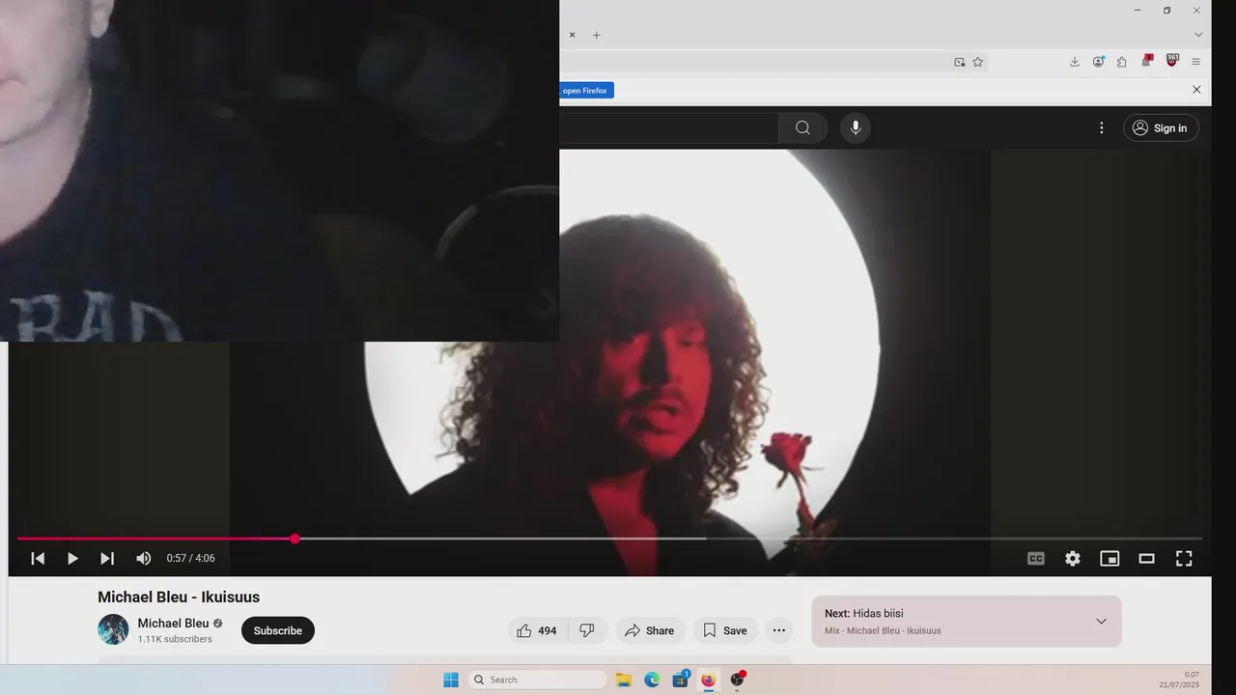Enter full screen video mode

(x=1184, y=558)
